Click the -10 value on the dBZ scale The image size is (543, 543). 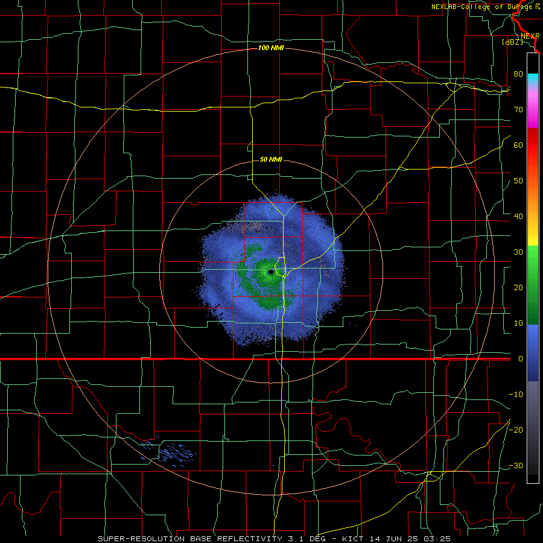tap(516, 395)
